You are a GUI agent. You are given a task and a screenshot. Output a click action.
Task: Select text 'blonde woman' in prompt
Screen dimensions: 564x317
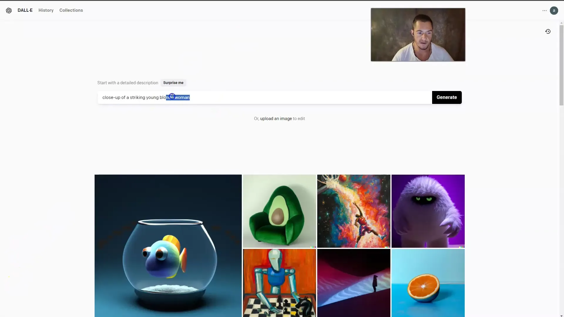[x=177, y=97]
